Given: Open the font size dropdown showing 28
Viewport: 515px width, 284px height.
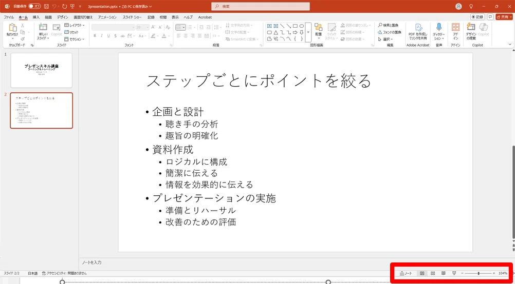Looking at the screenshot, I should 143,27.
